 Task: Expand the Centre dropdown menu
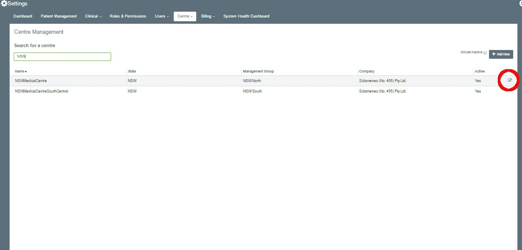coord(185,16)
